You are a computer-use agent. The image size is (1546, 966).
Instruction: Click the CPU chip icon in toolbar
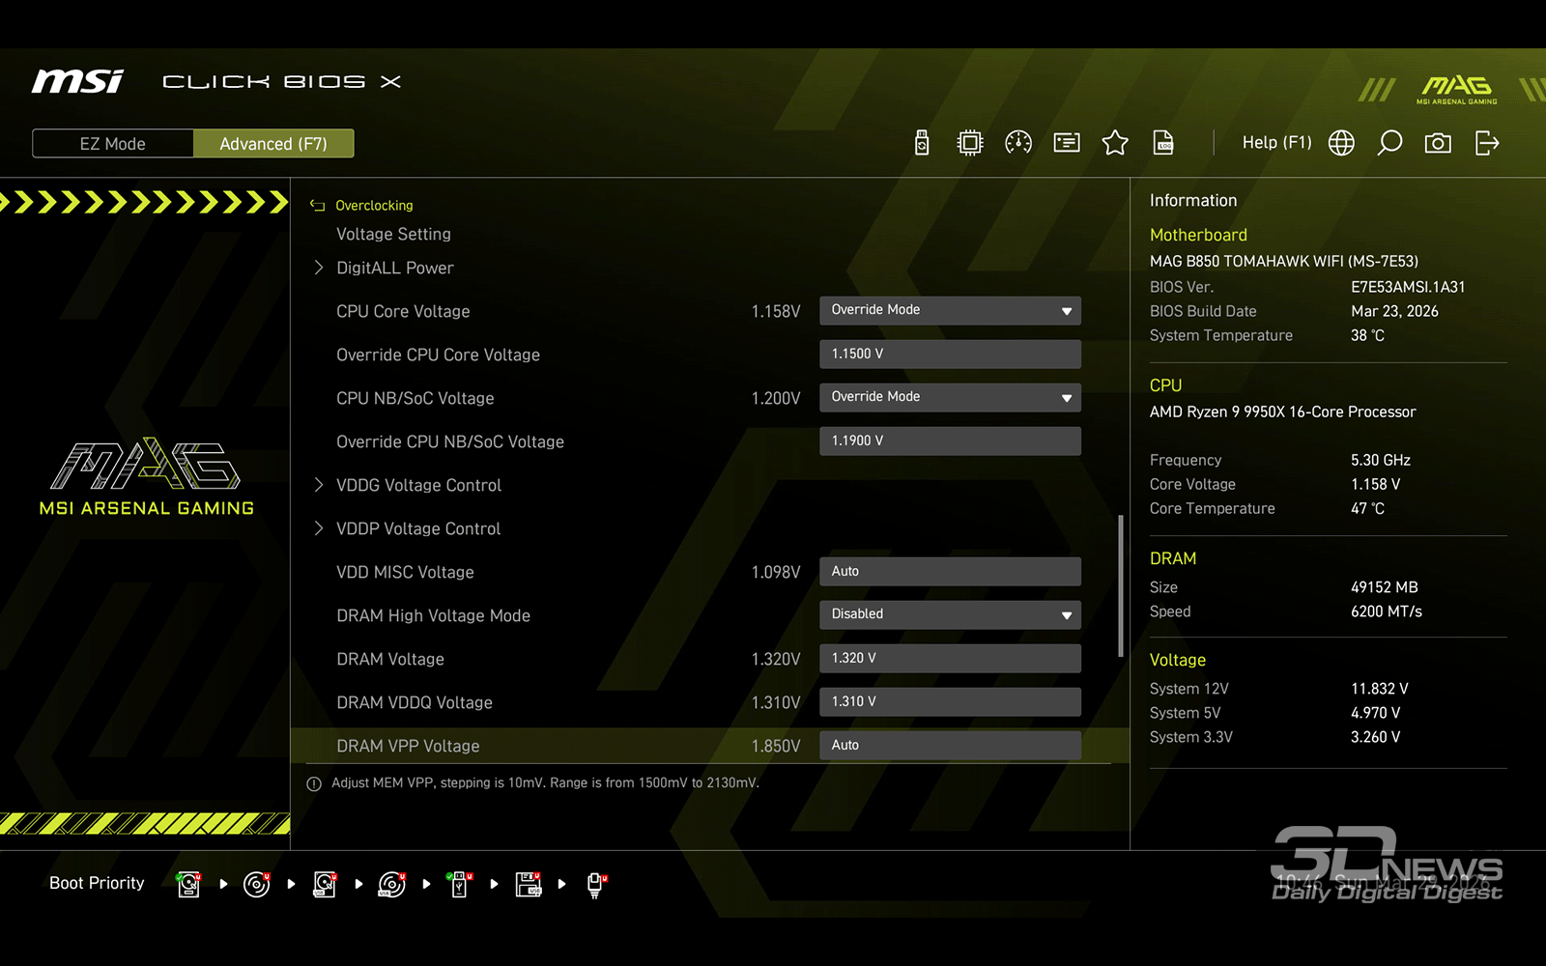pyautogui.click(x=969, y=143)
